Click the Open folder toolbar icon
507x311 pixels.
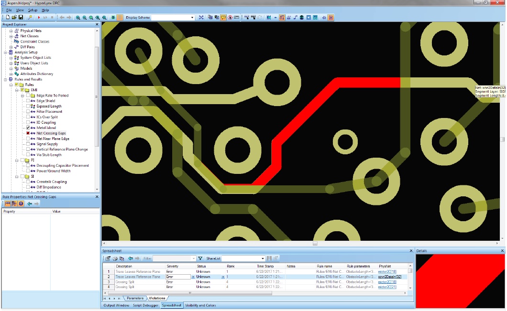[14, 18]
